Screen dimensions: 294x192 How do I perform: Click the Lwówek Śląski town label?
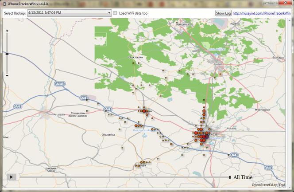pos(51,170)
